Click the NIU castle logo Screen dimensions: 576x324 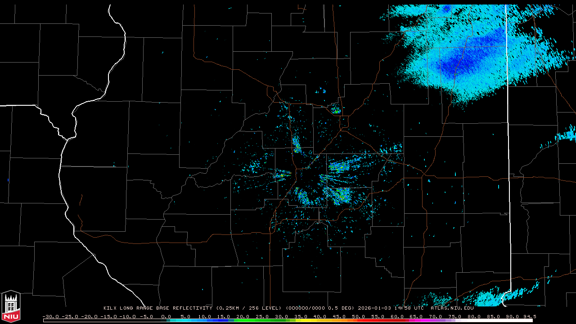tap(11, 307)
